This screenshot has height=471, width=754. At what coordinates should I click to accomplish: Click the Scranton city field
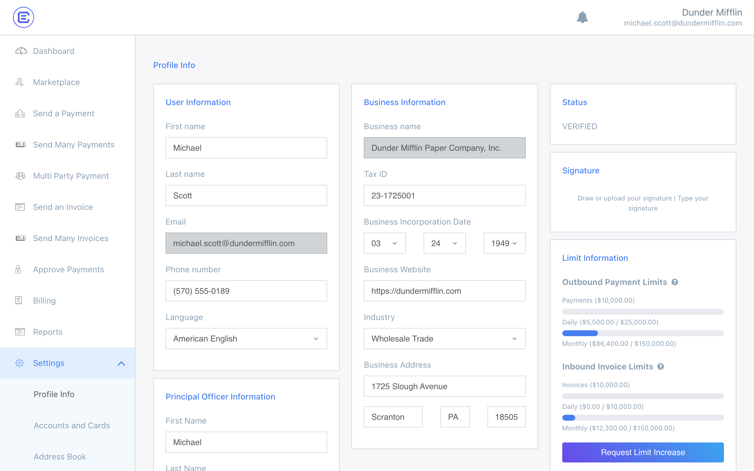[393, 417]
